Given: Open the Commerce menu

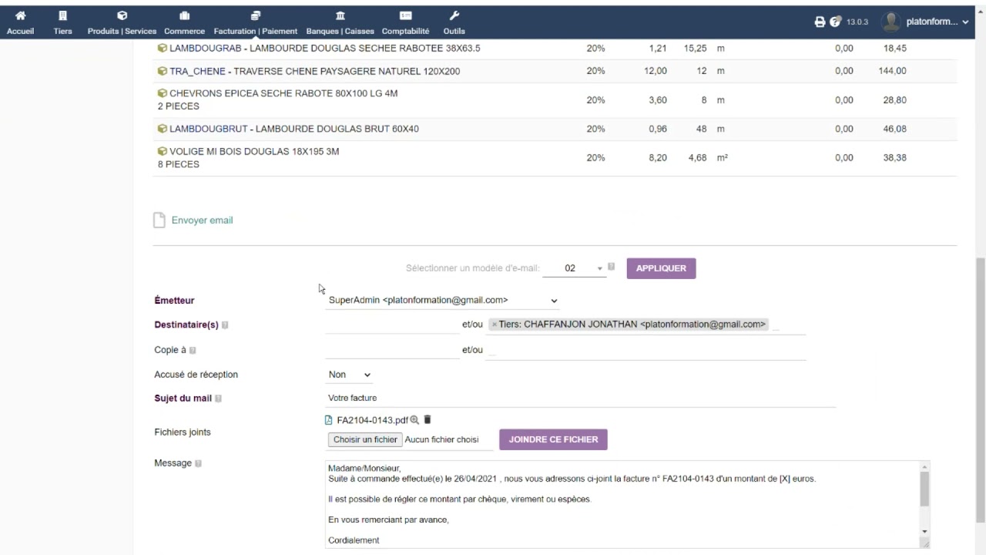Looking at the screenshot, I should coord(184,22).
